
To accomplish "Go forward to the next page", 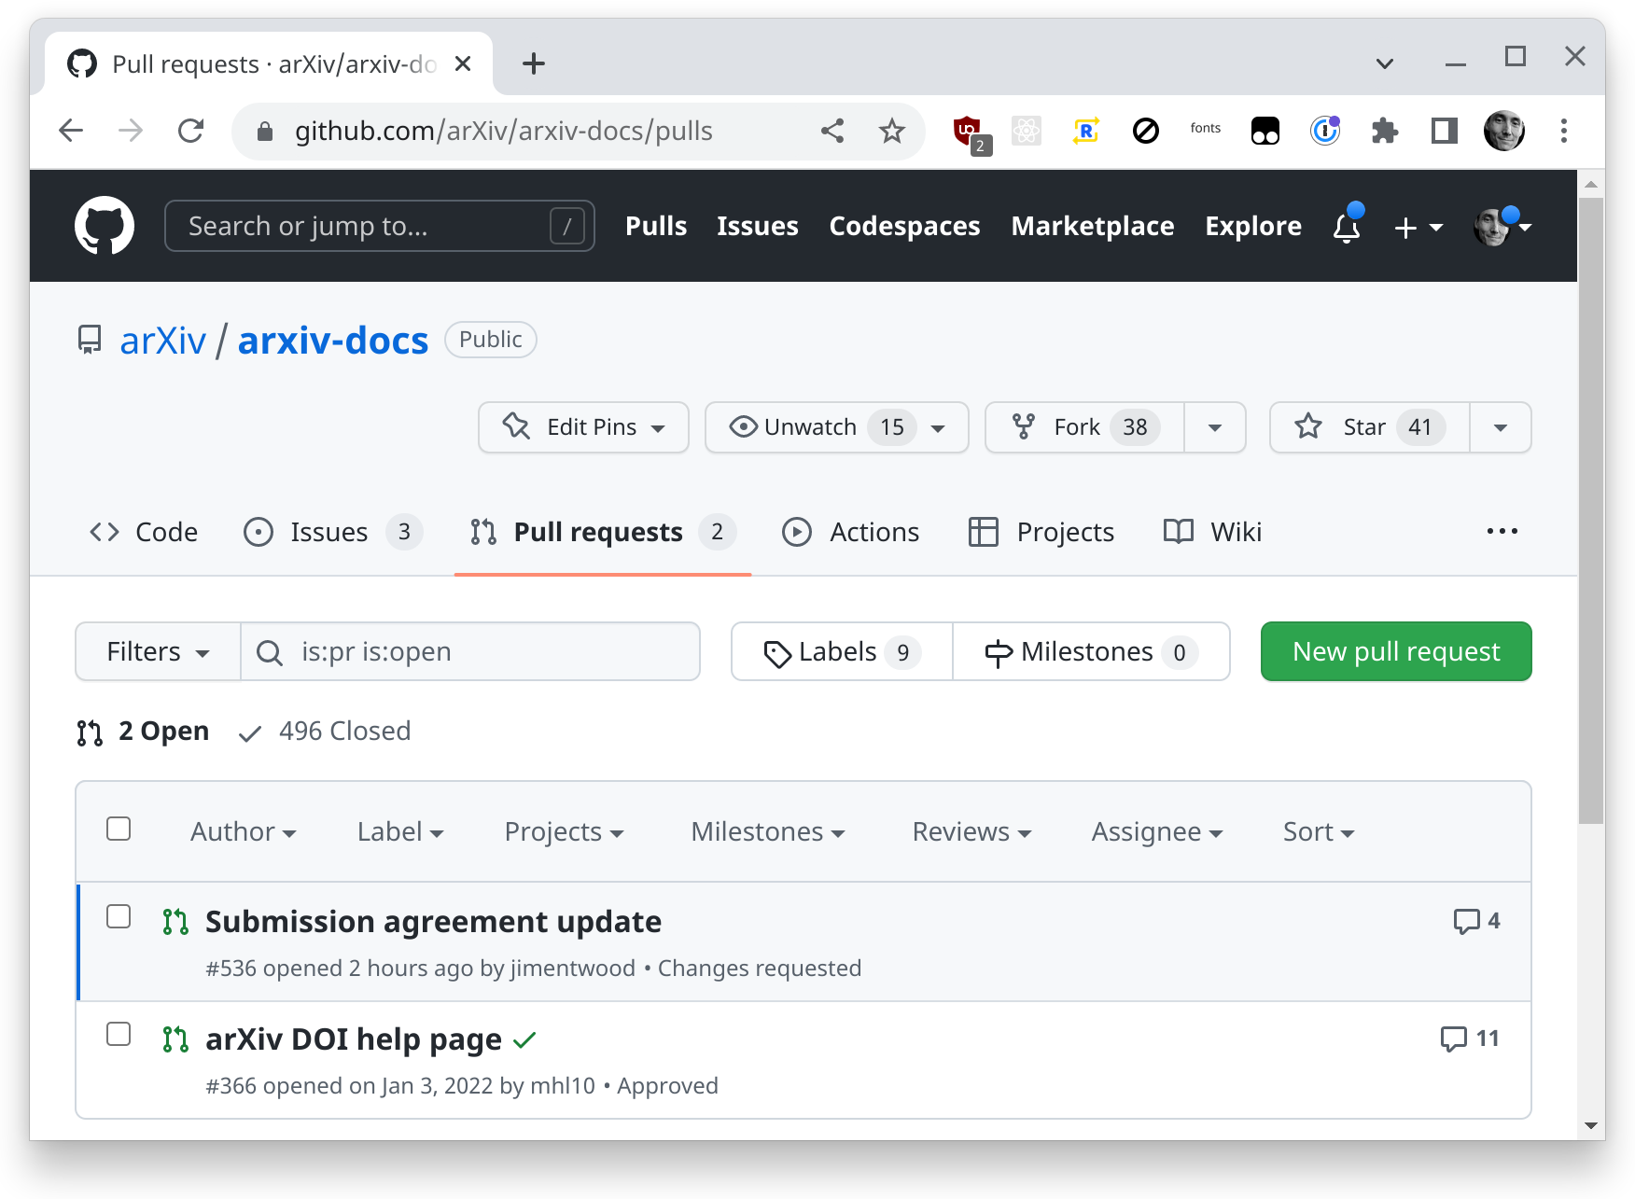I will click(131, 131).
